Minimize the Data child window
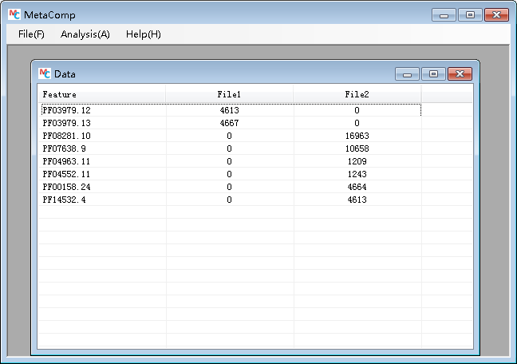 tap(408, 74)
